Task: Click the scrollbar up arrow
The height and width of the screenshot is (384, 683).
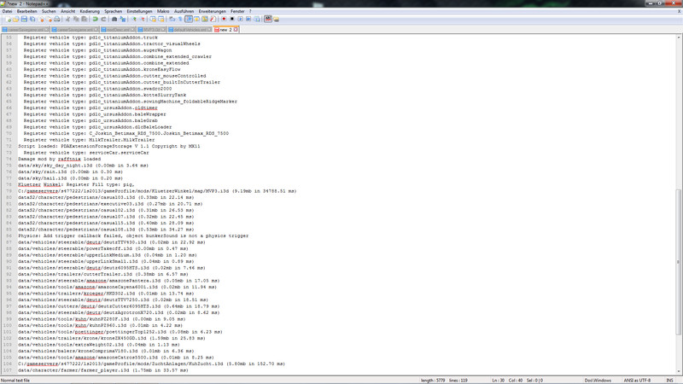Action: point(678,38)
